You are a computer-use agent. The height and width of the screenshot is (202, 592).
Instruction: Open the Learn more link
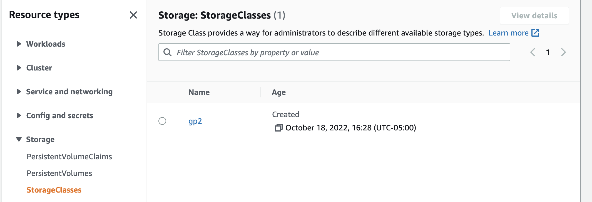[x=508, y=33]
